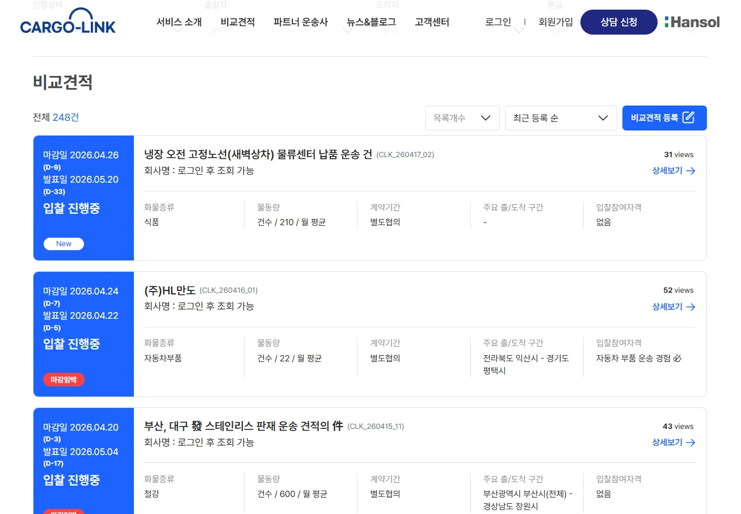741x514 pixels.
Task: Click arrow icon beside 상세보기 for 스테인리스 판재
Action: click(691, 443)
